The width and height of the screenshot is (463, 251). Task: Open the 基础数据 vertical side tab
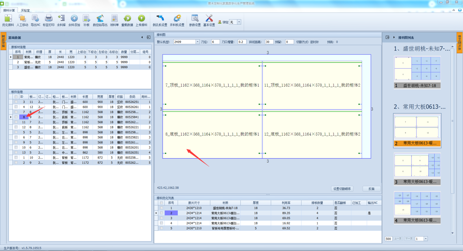pyautogui.click(x=3, y=41)
